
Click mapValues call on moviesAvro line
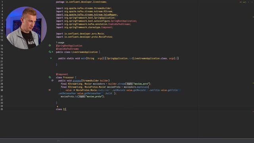click(142, 87)
